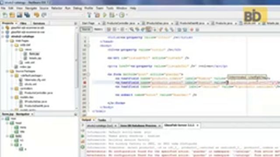Open the Tools menu
The width and height of the screenshot is (280, 157).
[x=110, y=8]
